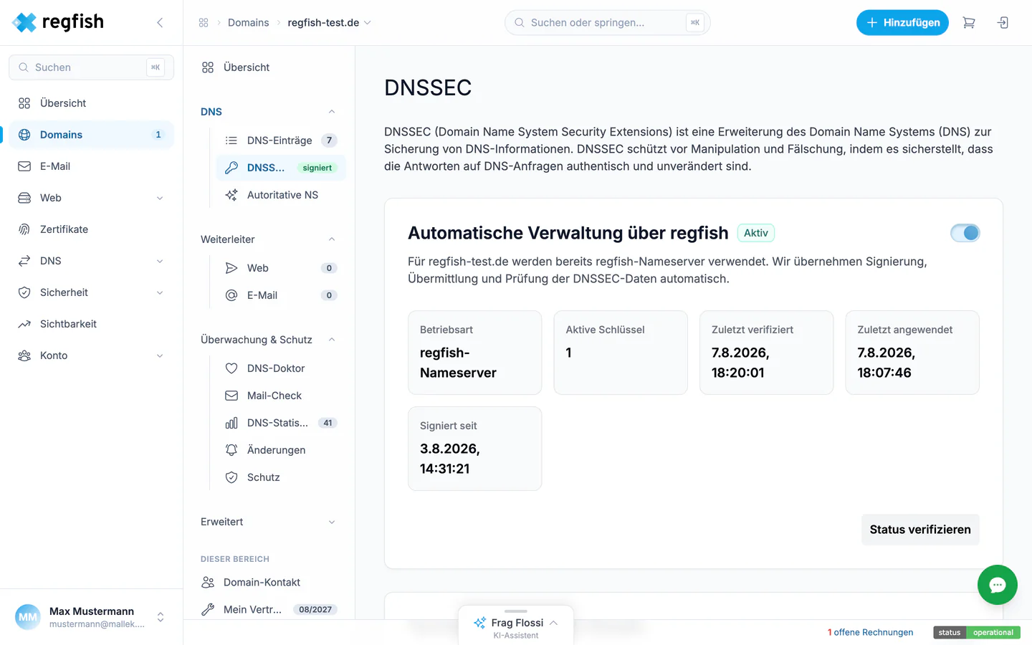Click the DNS-Doktor heart icon
The image size is (1032, 645).
tap(231, 368)
